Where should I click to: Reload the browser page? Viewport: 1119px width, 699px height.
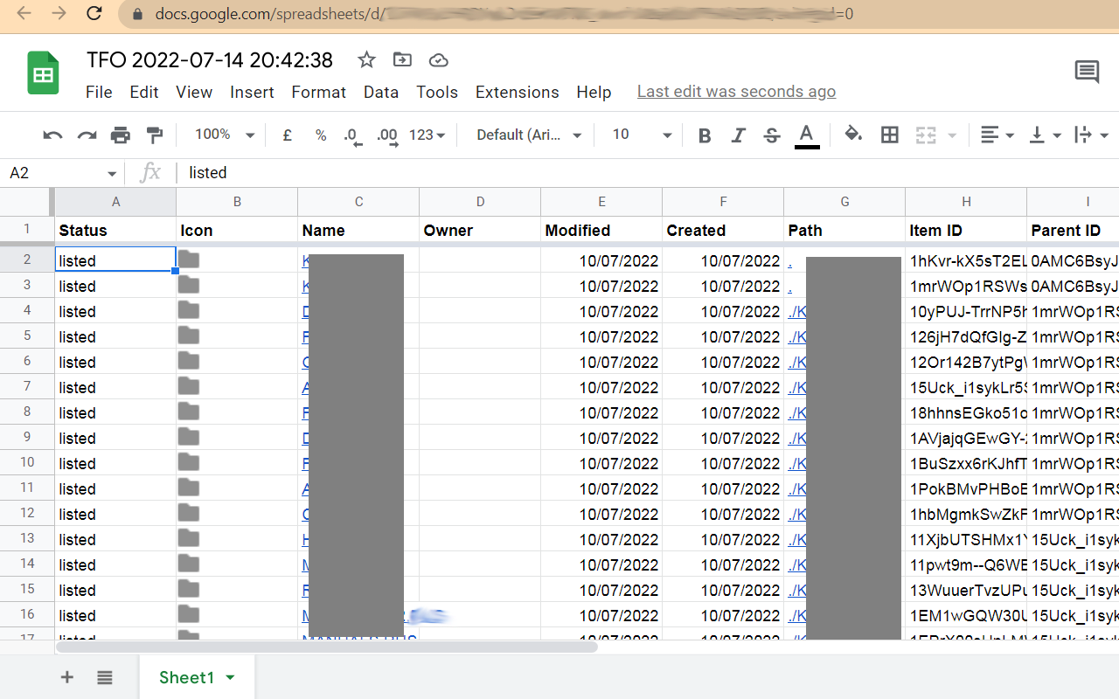point(94,14)
